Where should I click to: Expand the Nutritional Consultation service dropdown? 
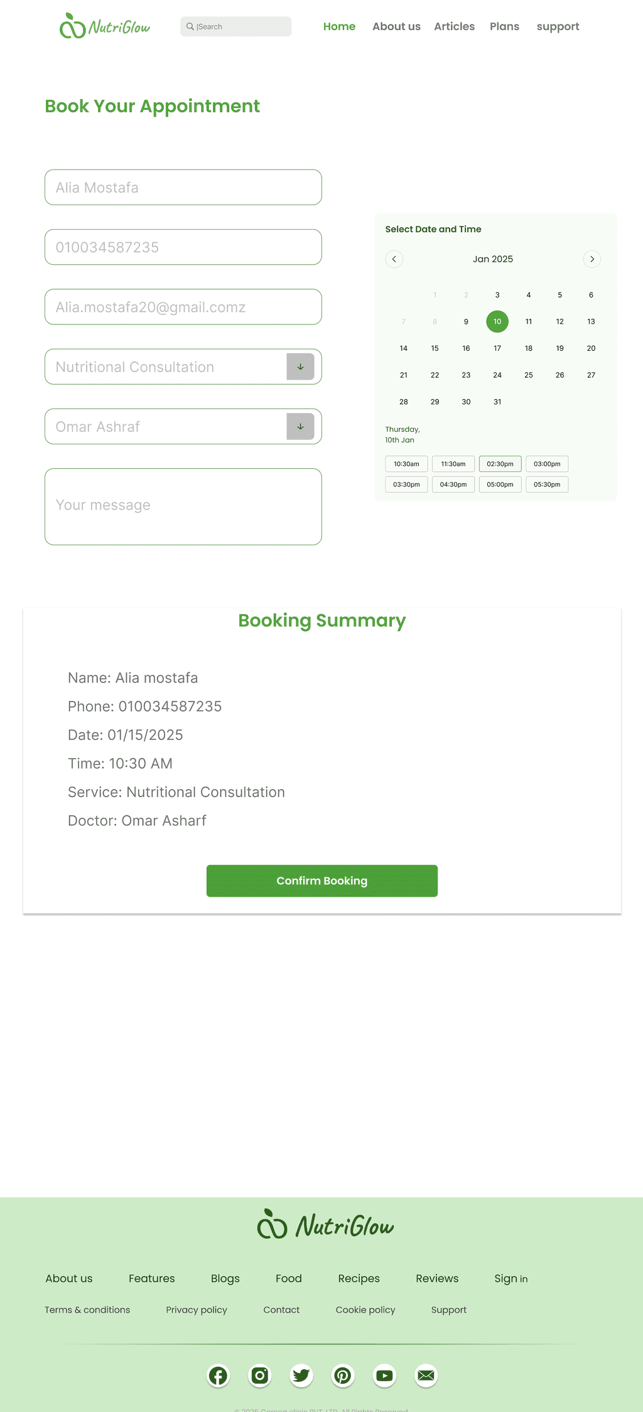[x=300, y=366]
